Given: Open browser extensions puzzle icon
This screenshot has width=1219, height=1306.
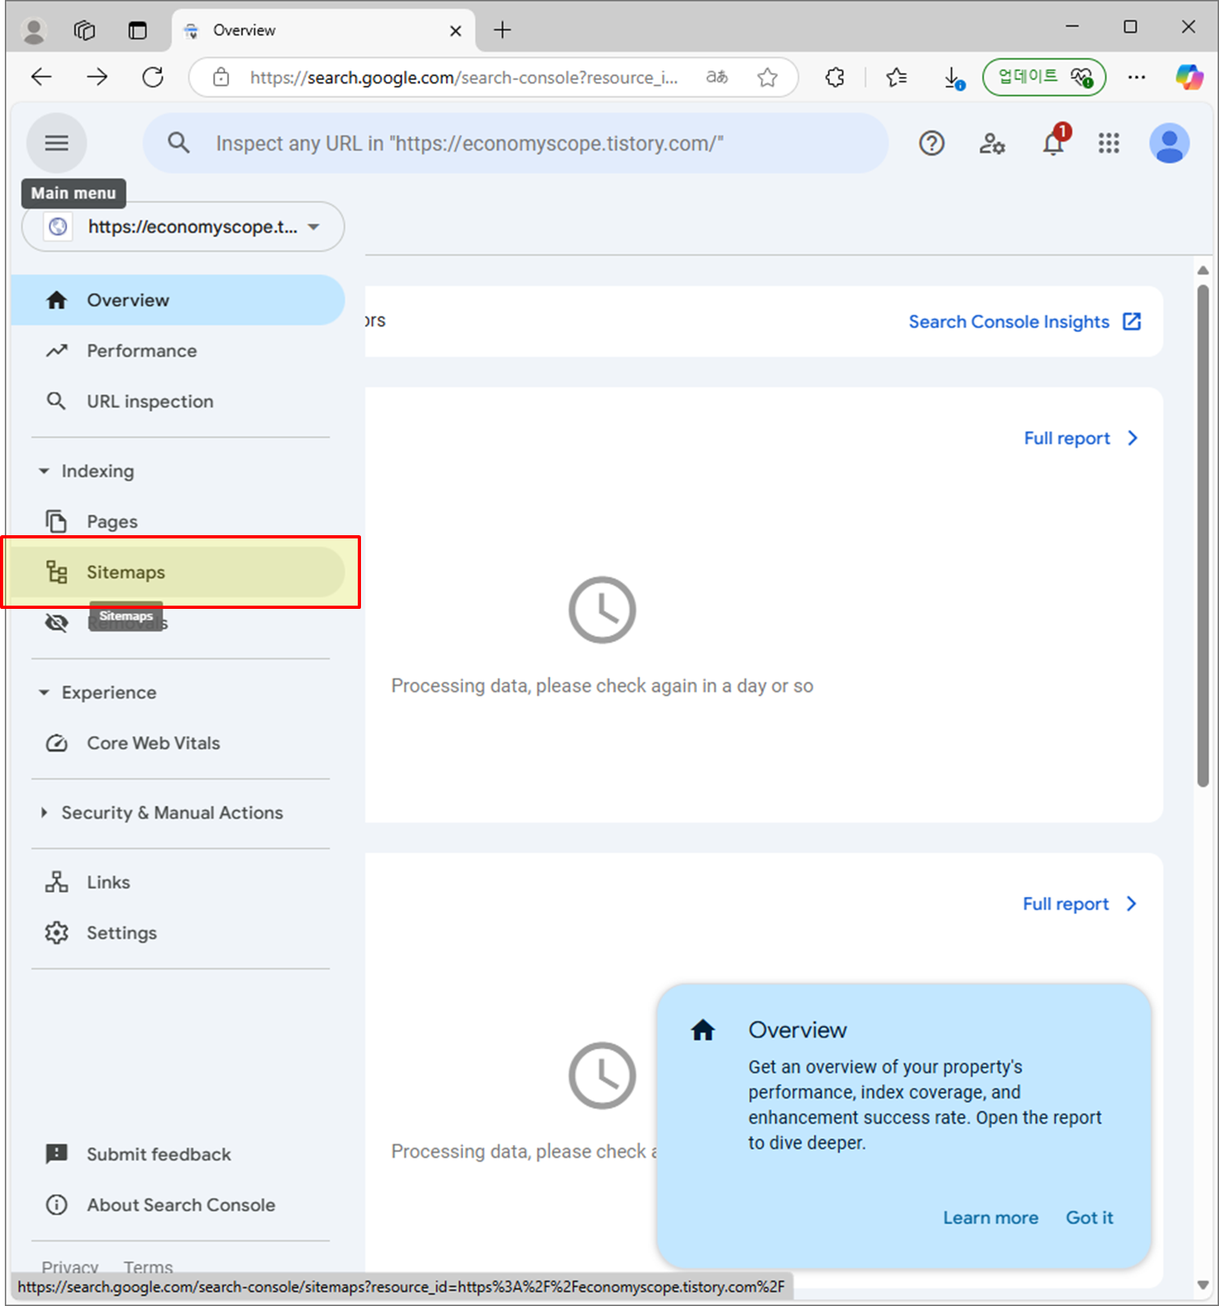Looking at the screenshot, I should [x=835, y=77].
